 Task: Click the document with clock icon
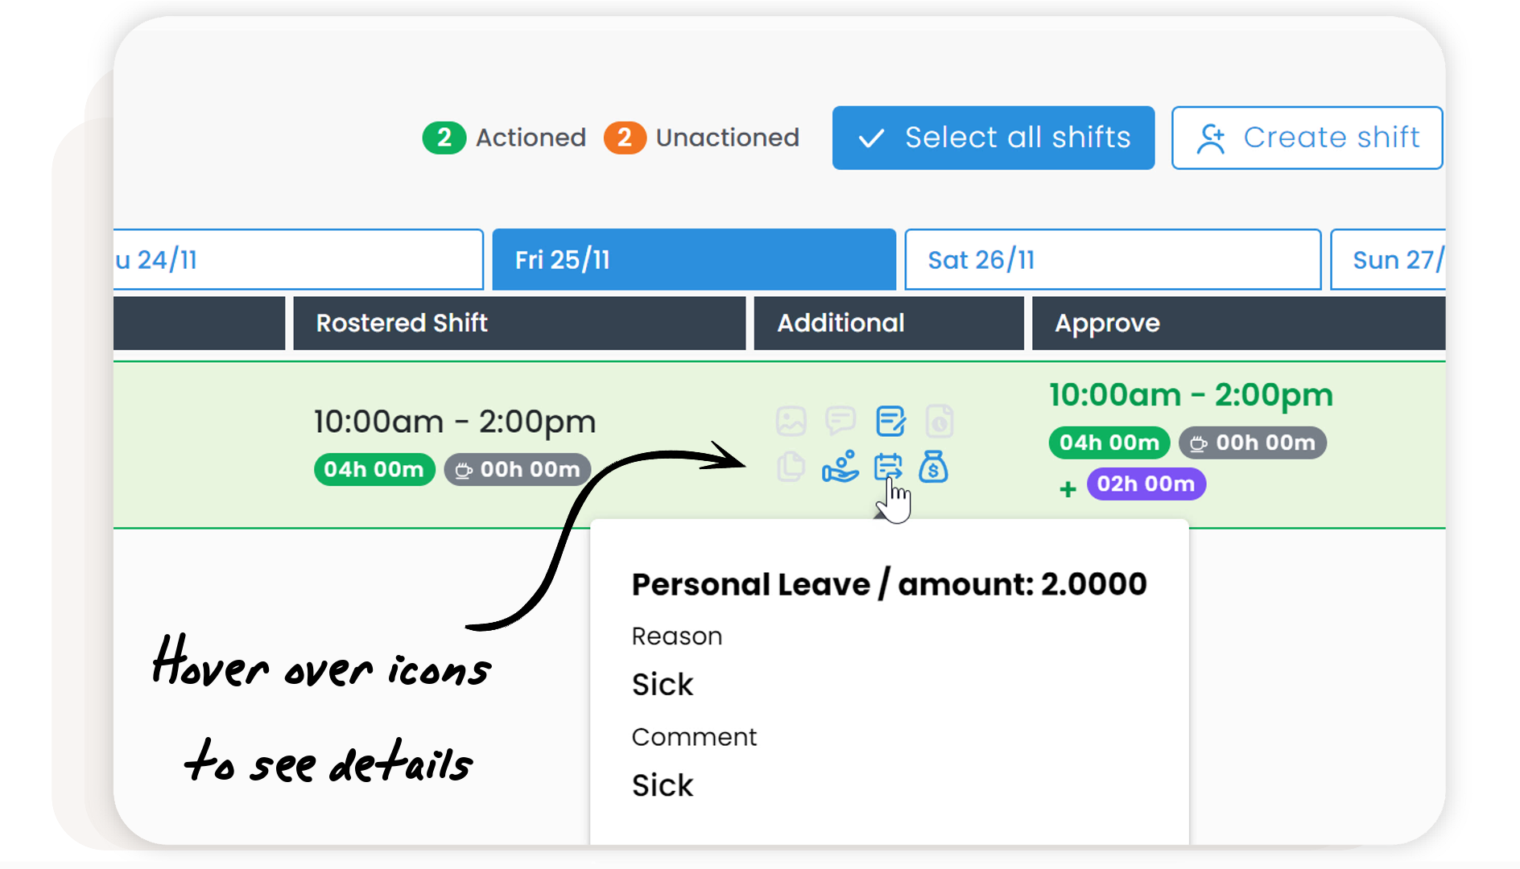tap(940, 421)
